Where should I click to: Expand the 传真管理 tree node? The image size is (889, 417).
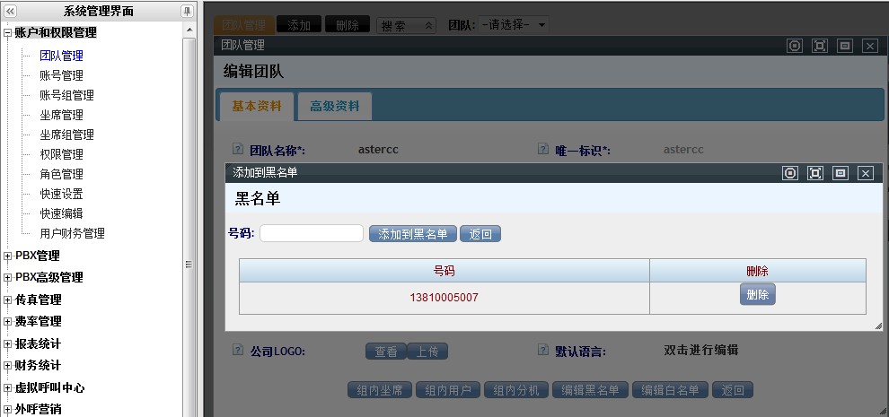point(8,300)
